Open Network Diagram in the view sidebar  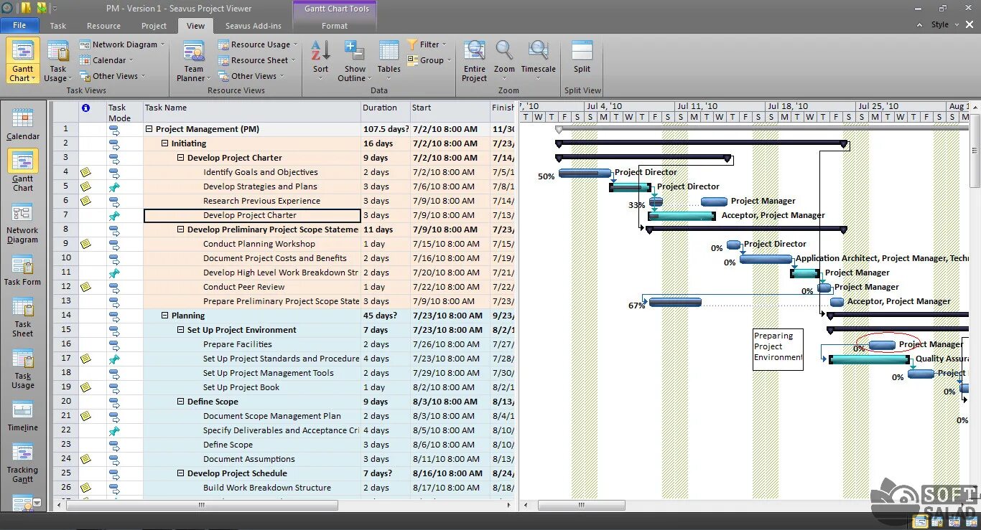point(23,224)
